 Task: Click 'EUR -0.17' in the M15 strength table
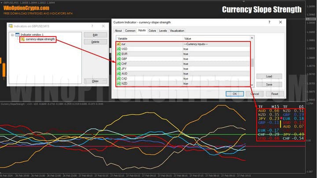[269, 131]
